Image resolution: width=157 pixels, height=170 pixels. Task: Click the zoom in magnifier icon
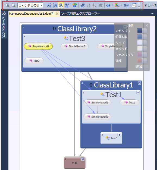[x=8, y=5]
